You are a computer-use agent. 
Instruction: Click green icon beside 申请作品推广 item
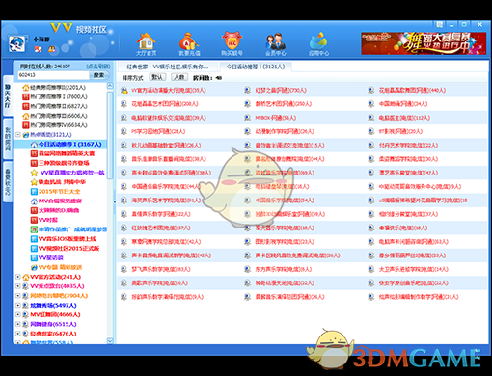[x=34, y=229]
